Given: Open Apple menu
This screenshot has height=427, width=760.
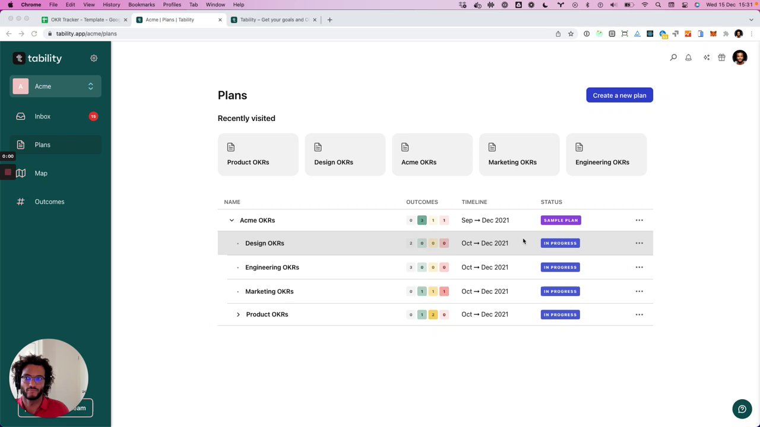Looking at the screenshot, I should (10, 5).
